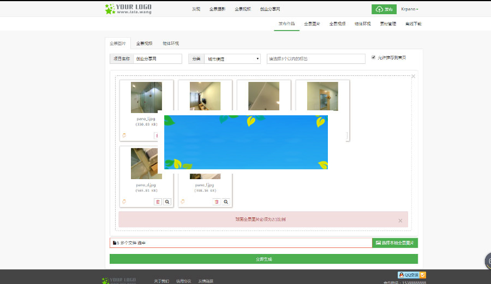The width and height of the screenshot is (491, 284).
Task: Click 选择本地全景图片 file picker button
Action: pyautogui.click(x=395, y=242)
